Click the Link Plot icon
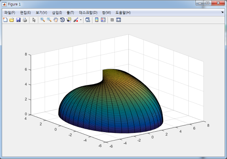Viewport: 227px width, 159px height. point(87,20)
